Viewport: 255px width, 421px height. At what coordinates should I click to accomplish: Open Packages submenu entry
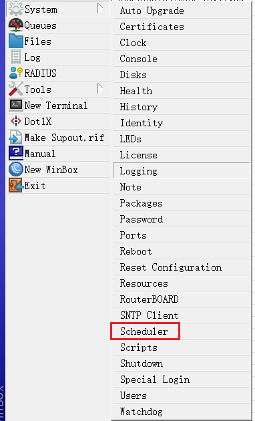pos(182,203)
